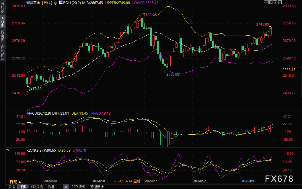Image resolution: width=302 pixels, height=189 pixels.
Task: Click the exit-panel arrow icon at top right
Action: pyautogui.click(x=279, y=2)
